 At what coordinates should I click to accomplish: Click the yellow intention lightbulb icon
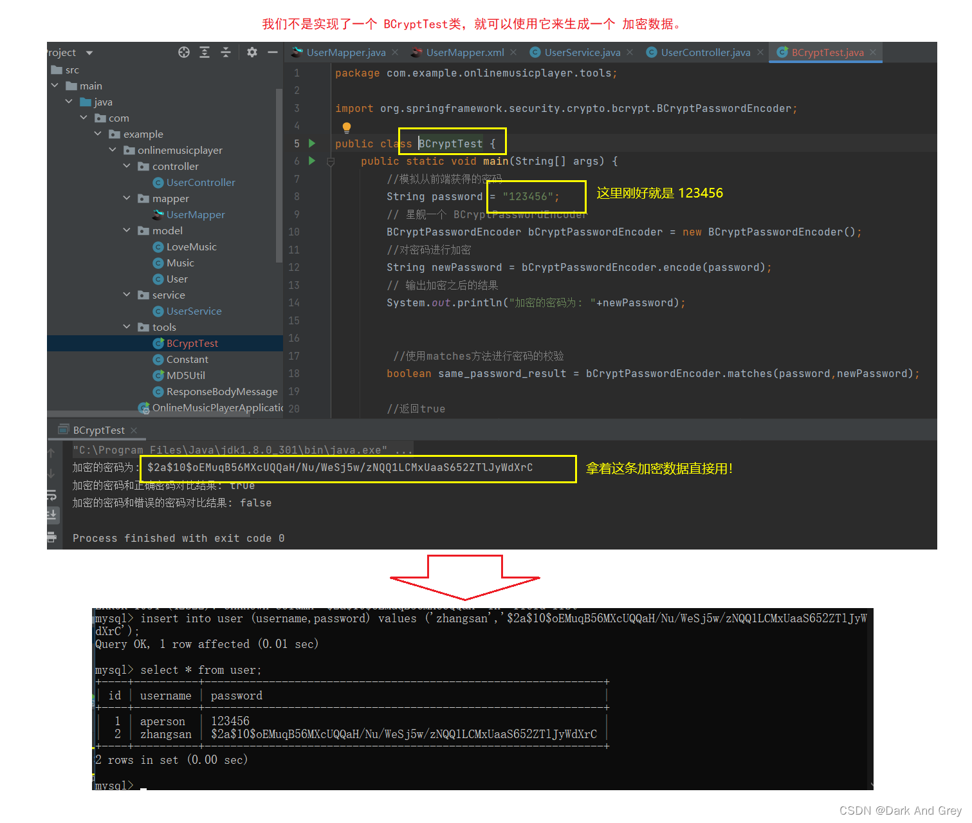coord(347,127)
